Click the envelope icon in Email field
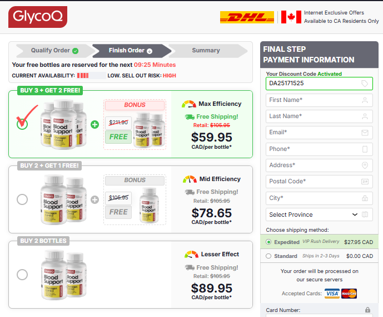The height and width of the screenshot is (317, 383). tap(365, 133)
